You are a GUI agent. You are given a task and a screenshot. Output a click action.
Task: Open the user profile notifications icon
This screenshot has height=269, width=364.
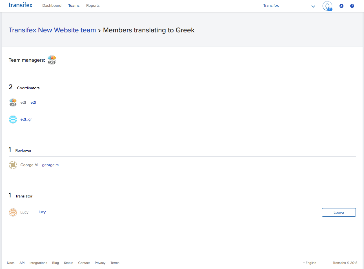tap(327, 6)
